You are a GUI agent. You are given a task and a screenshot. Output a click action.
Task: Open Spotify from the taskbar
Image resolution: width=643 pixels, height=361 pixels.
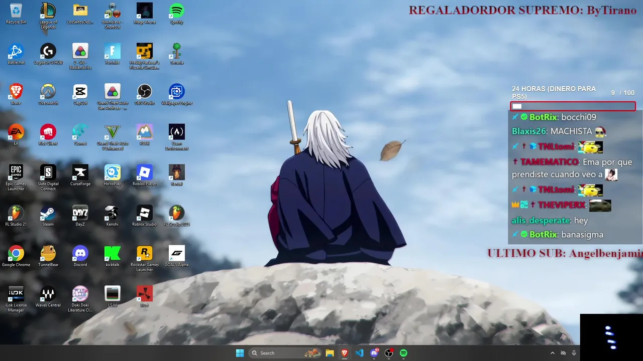(x=403, y=353)
